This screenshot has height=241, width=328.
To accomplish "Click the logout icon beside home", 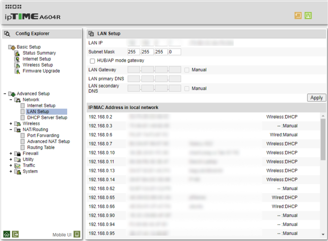I will pos(15,234).
